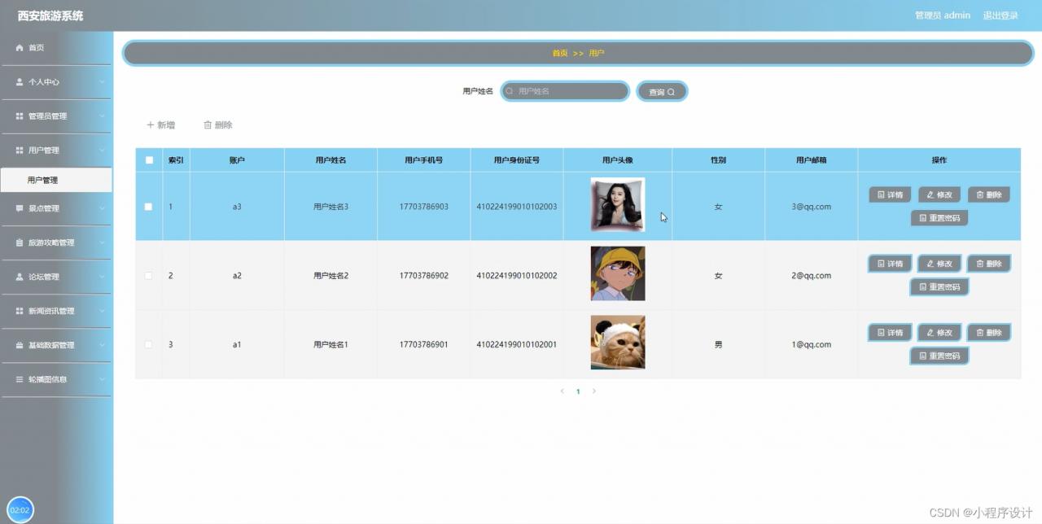Click the chat icon beside 景点管理
This screenshot has width=1042, height=524.
[20, 208]
